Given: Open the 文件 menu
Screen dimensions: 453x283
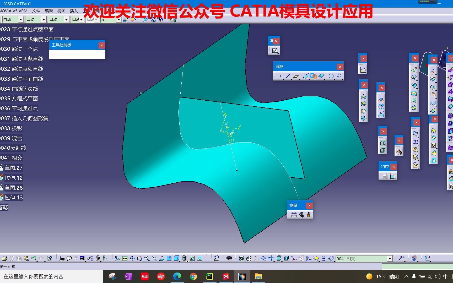Looking at the screenshot, I should tap(36, 11).
